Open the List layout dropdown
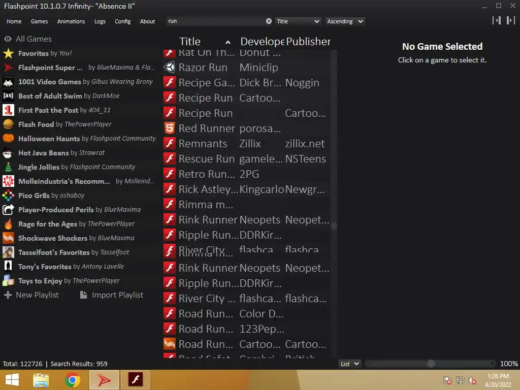This screenshot has width=520, height=390. [350, 364]
